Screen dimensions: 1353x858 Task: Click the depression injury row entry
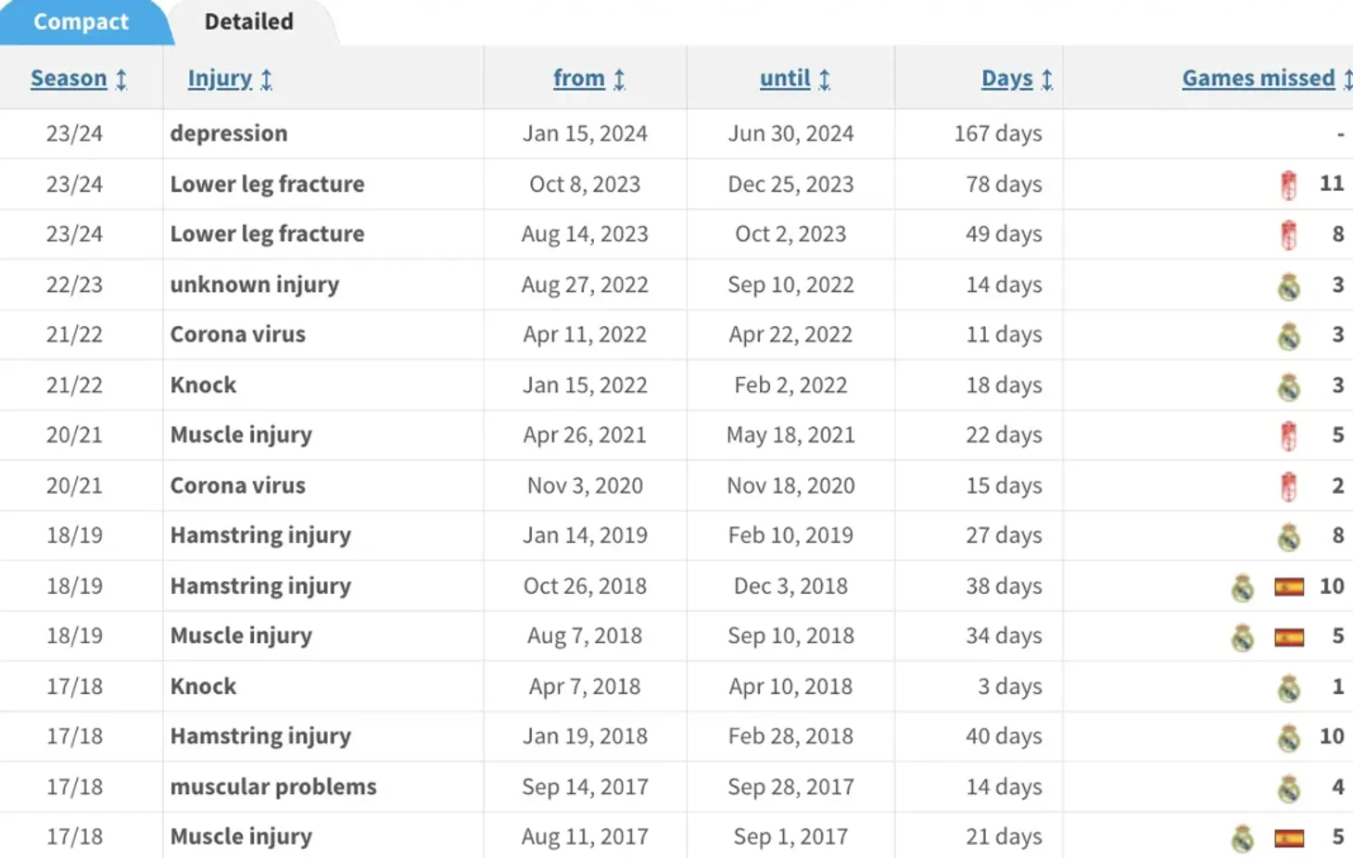(229, 133)
